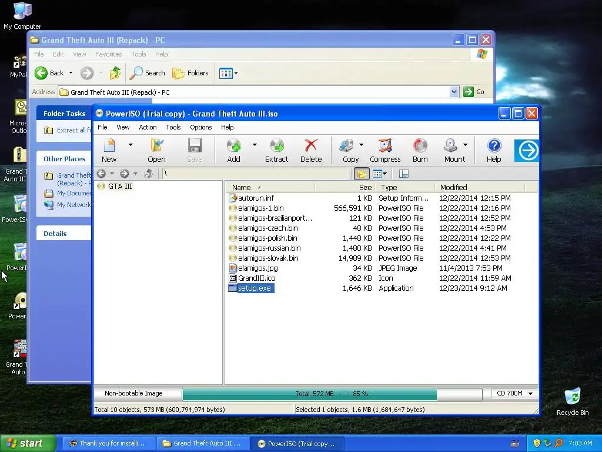Open the New button dropdown arrow
The image size is (602, 452).
(131, 145)
